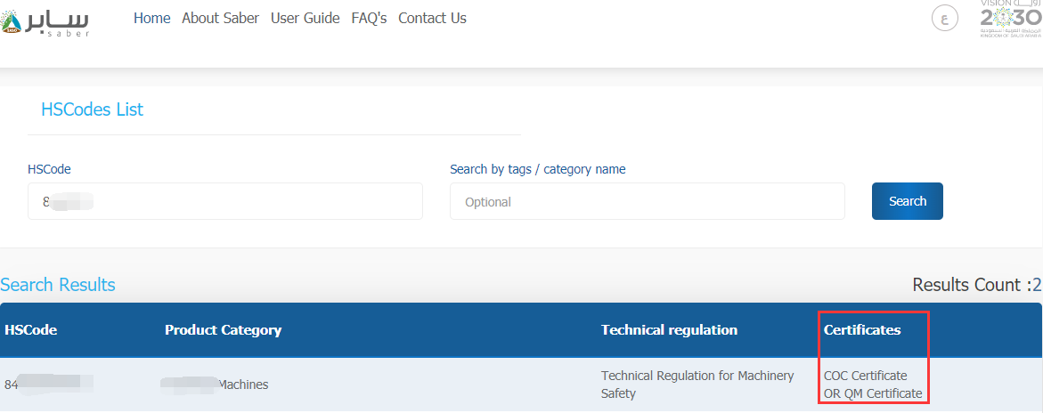Select the HSCodes List heading
This screenshot has height=413, width=1043.
pyautogui.click(x=92, y=109)
